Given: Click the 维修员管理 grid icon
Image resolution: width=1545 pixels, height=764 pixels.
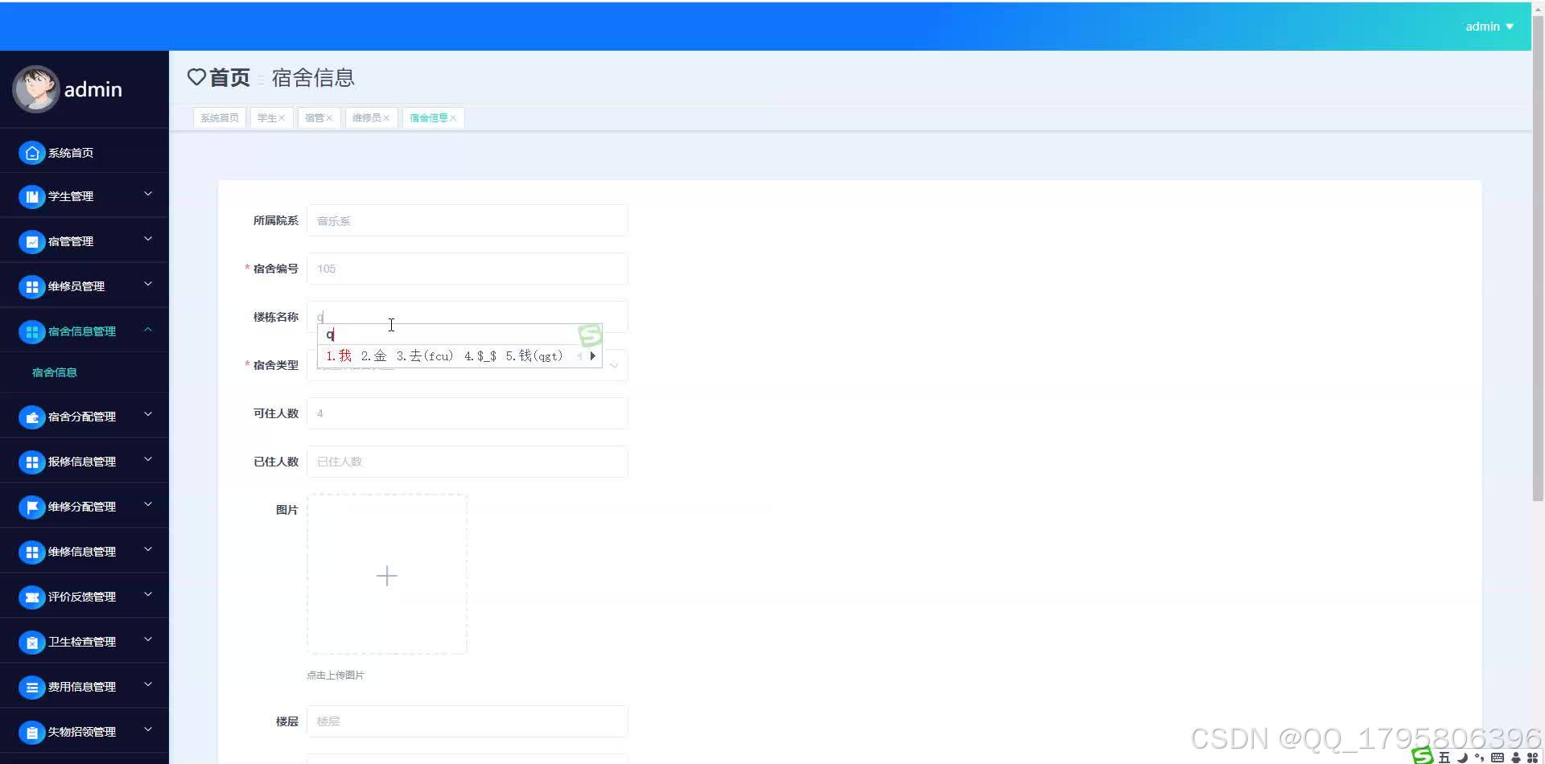Looking at the screenshot, I should pos(31,286).
